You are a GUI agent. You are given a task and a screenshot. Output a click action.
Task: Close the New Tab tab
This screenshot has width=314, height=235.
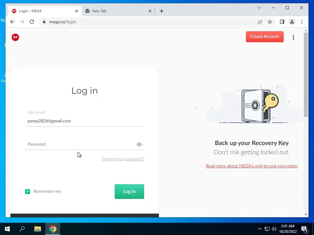point(150,11)
